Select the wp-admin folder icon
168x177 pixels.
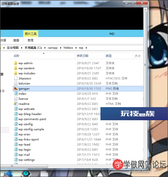[x=15, y=63]
